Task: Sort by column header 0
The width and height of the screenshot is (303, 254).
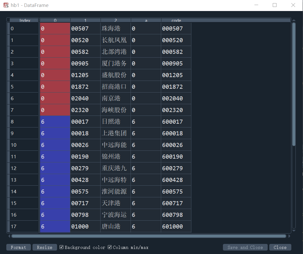Action: [55, 20]
